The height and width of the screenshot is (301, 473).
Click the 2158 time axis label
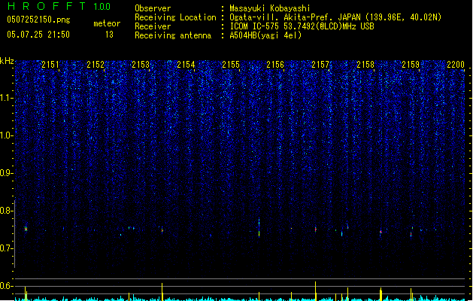(x=365, y=64)
